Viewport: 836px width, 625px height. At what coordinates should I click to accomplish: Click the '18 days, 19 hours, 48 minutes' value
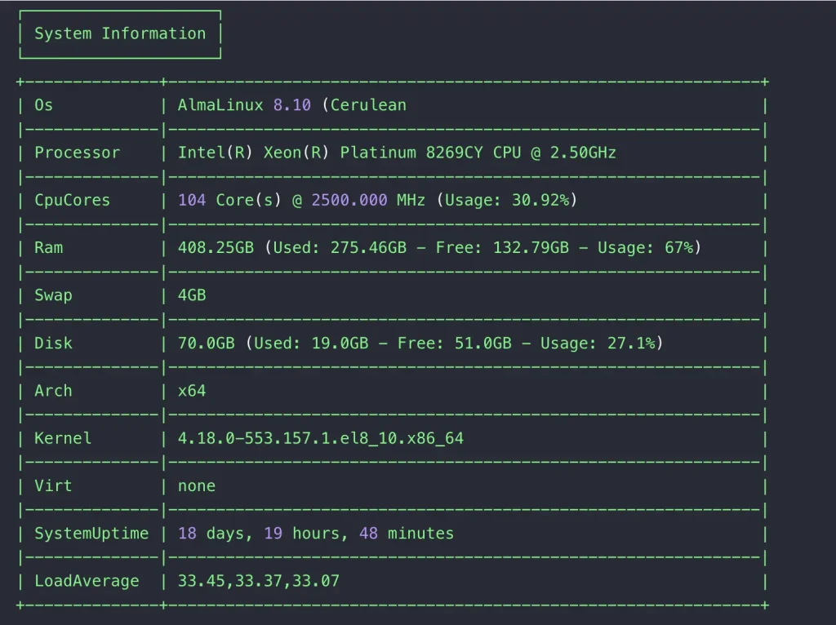pos(316,534)
